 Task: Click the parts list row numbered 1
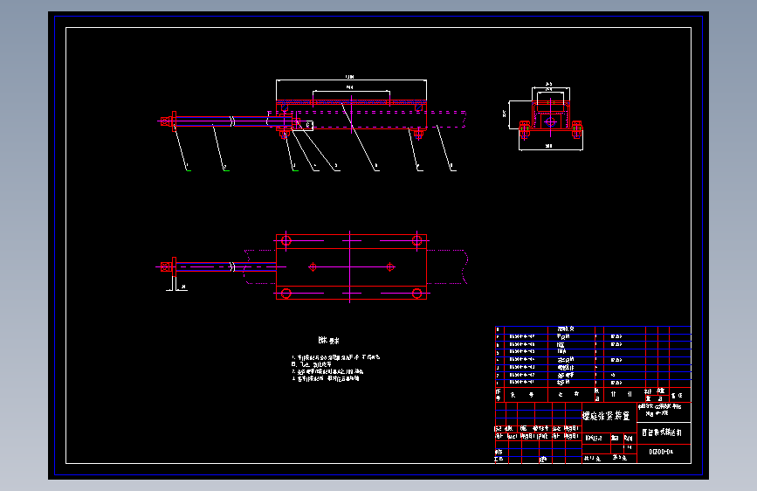(593, 383)
